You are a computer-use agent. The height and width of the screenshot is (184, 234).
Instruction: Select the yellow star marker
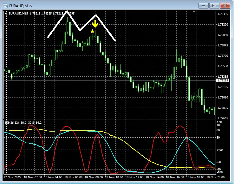pos(92,31)
